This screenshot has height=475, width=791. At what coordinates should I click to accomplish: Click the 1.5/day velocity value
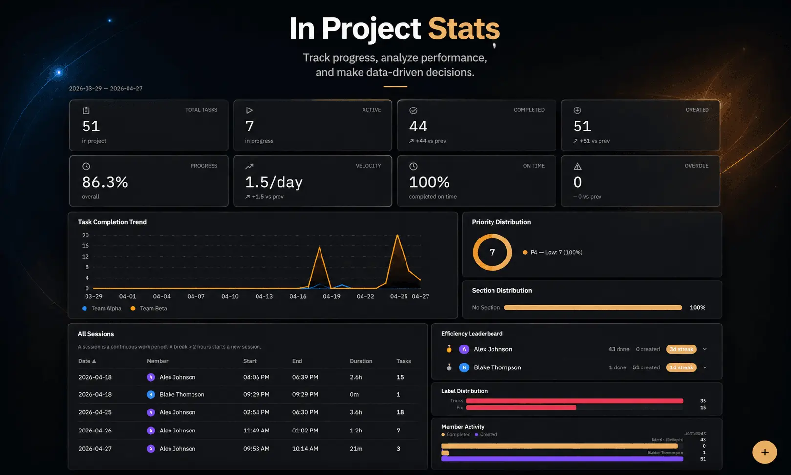[x=274, y=182]
